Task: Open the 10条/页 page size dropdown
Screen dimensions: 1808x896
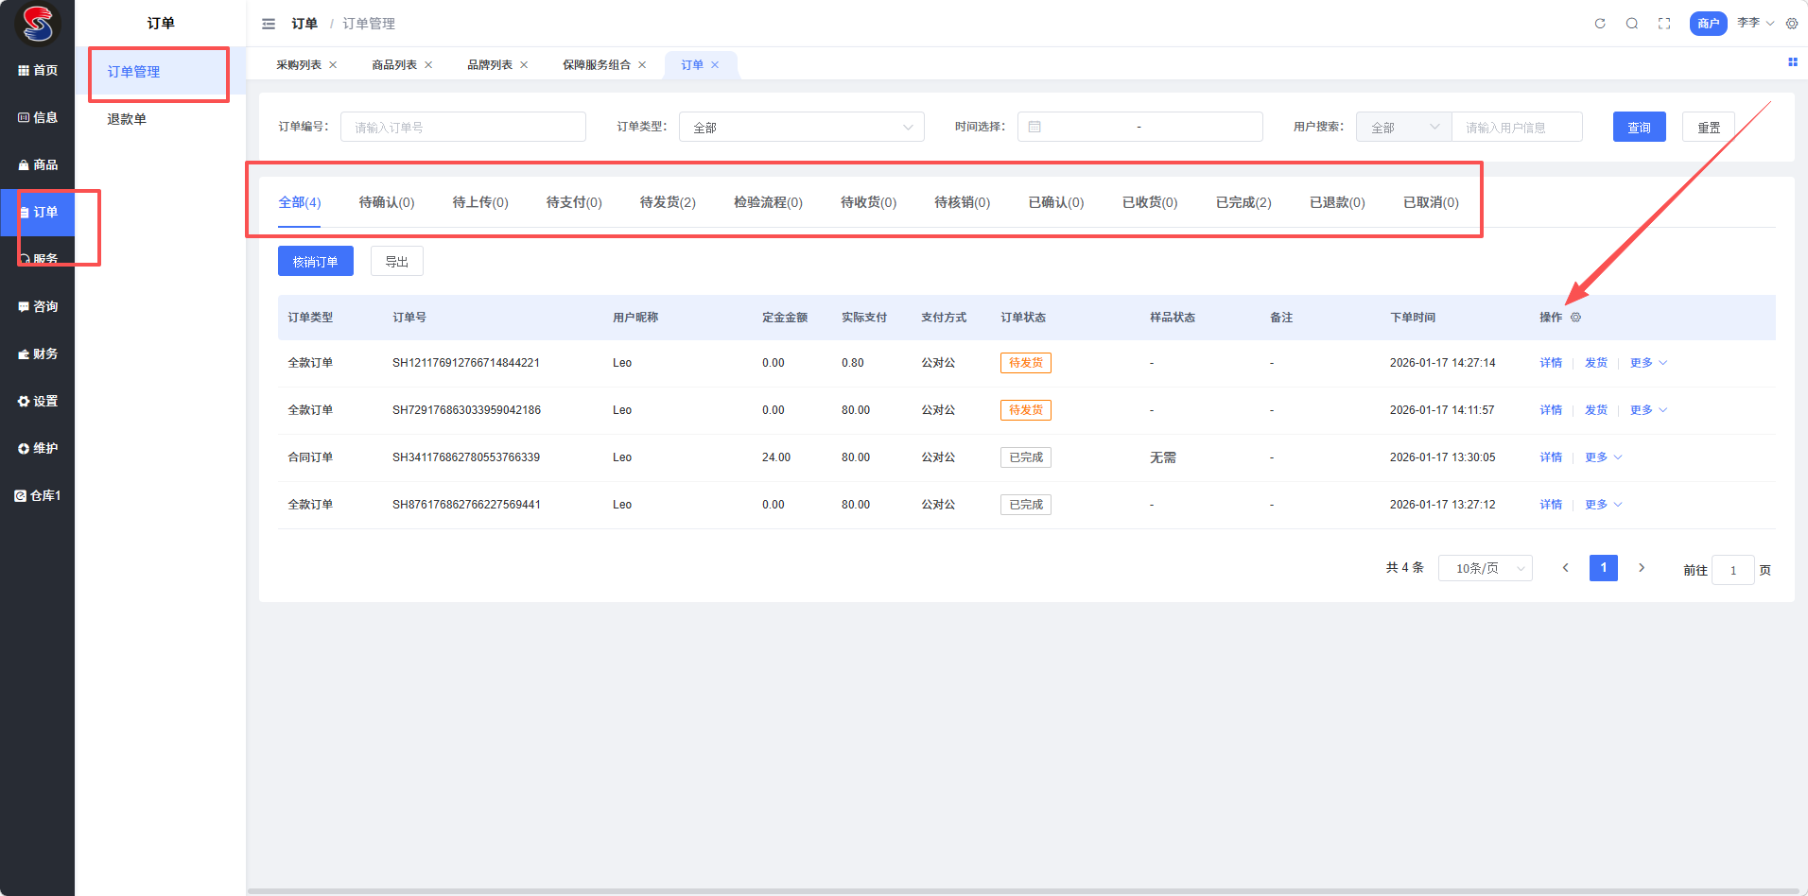Action: coord(1485,568)
